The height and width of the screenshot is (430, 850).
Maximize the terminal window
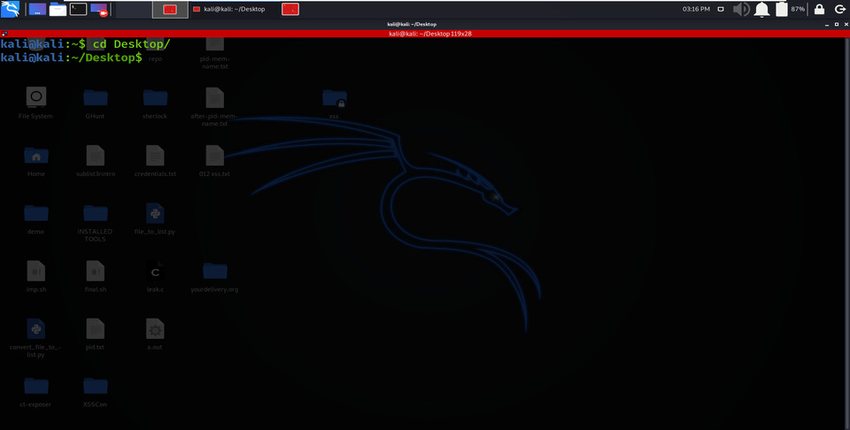(x=835, y=25)
